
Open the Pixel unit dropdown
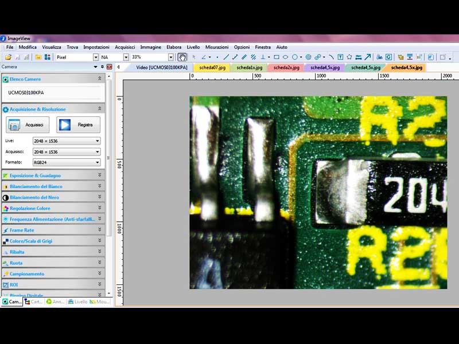point(96,57)
